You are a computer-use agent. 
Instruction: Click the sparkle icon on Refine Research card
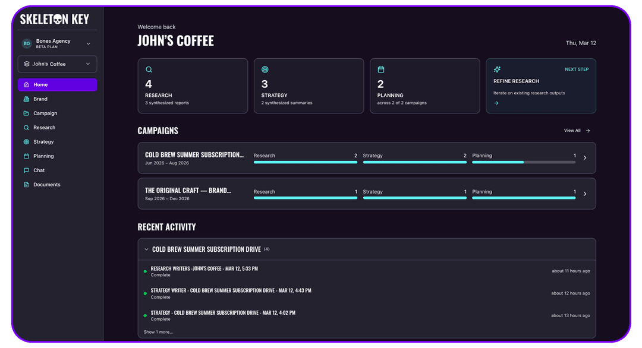point(497,69)
